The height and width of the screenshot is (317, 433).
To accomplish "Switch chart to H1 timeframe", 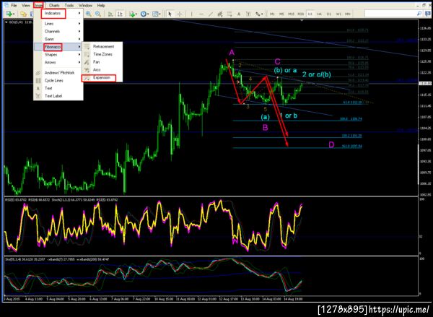I will [x=310, y=14].
